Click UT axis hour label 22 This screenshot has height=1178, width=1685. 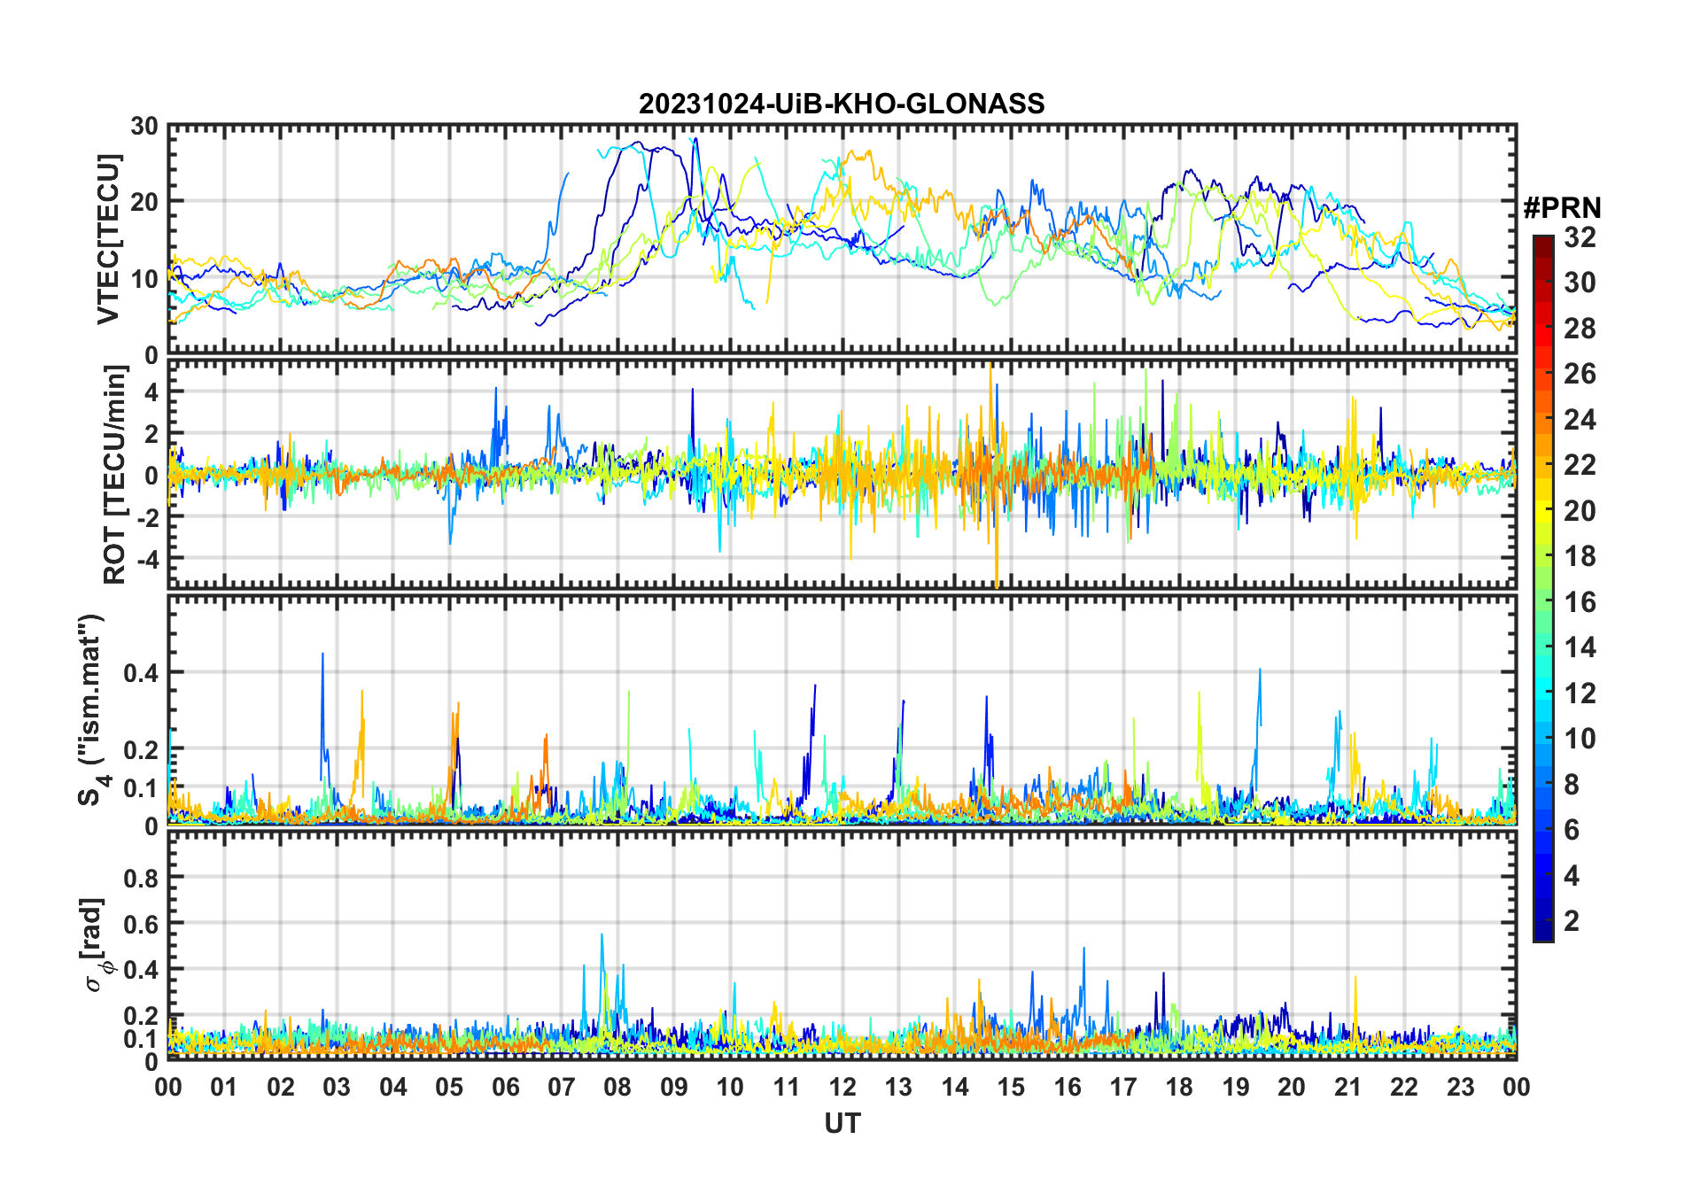click(1403, 1087)
